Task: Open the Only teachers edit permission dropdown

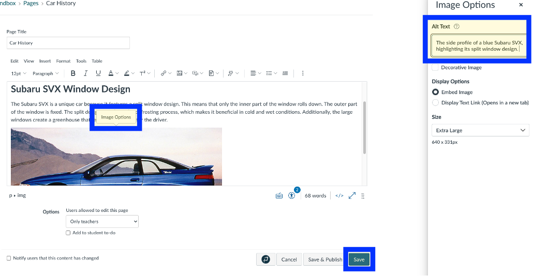Action: coord(102,221)
